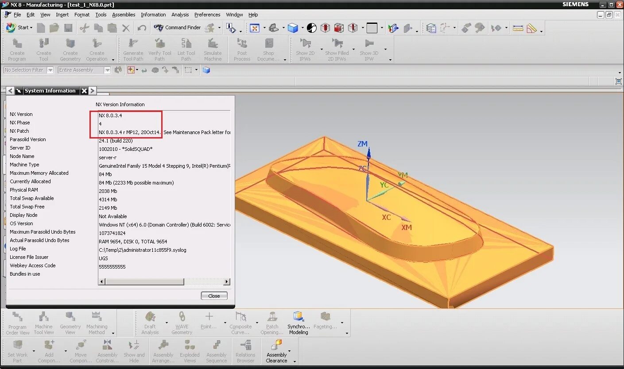The width and height of the screenshot is (624, 369).
Task: Click the Save disk icon
Action: click(x=68, y=28)
